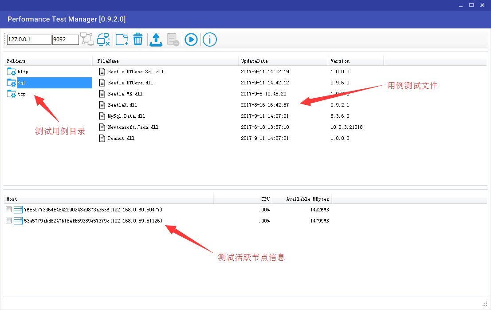The image size is (491, 310).
Task: Select file MySql.Data.dll
Action: pos(126,116)
